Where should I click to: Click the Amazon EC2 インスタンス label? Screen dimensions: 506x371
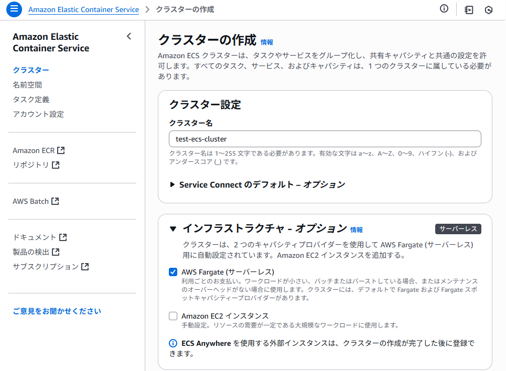(225, 316)
